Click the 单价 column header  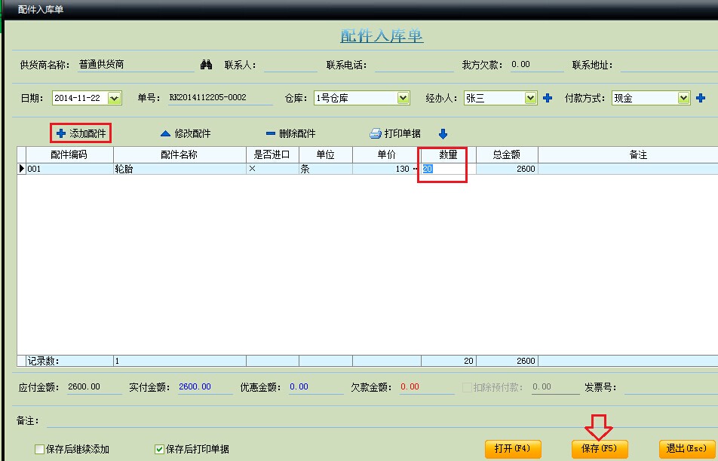(386, 154)
